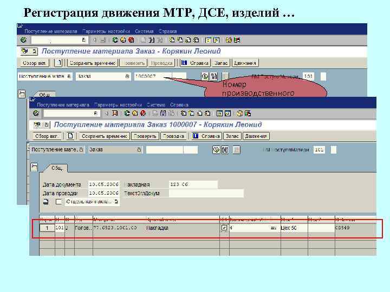This screenshot has height=292, width=390.
Task: Click Сохранить временно button in back window
Action: pyautogui.click(x=92, y=63)
